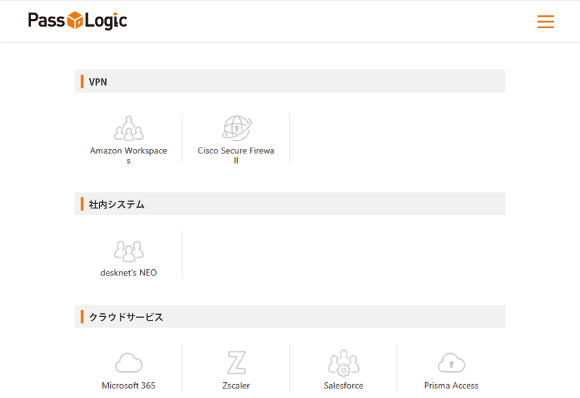Select the Zscaler text label
This screenshot has height=398, width=580.
(236, 386)
